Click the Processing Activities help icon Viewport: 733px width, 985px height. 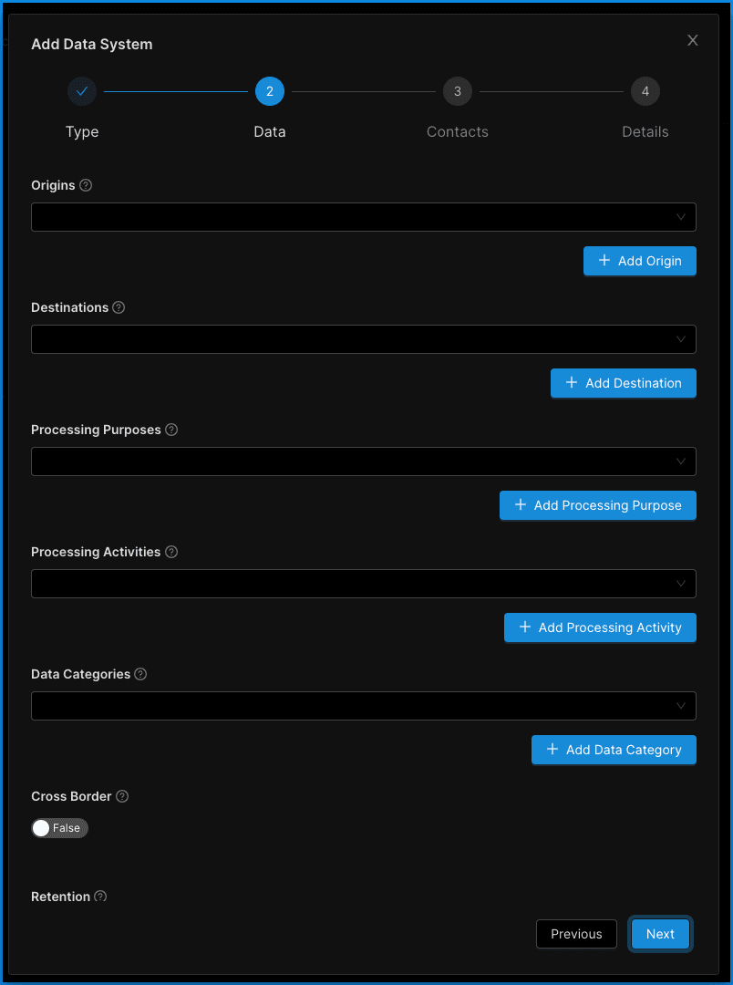pyautogui.click(x=171, y=552)
